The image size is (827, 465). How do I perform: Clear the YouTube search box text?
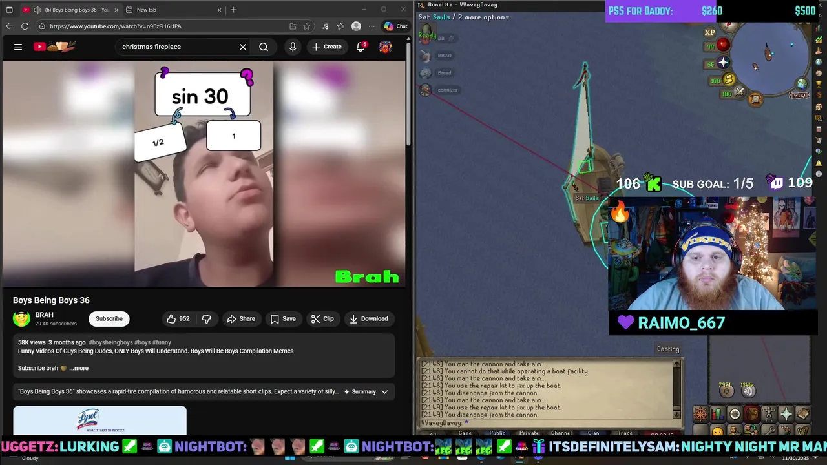(x=243, y=46)
